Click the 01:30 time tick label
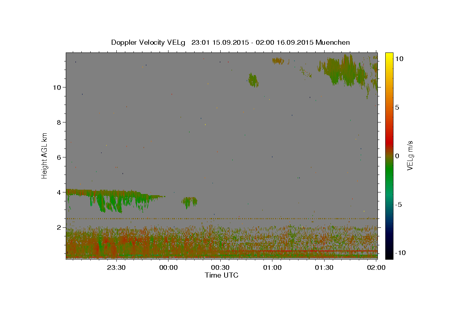 pyautogui.click(x=324, y=267)
